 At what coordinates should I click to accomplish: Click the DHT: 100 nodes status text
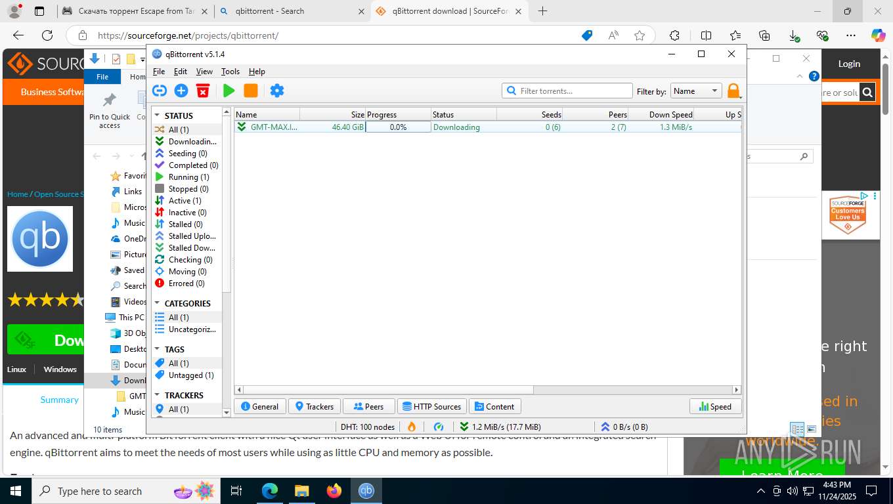pos(368,427)
